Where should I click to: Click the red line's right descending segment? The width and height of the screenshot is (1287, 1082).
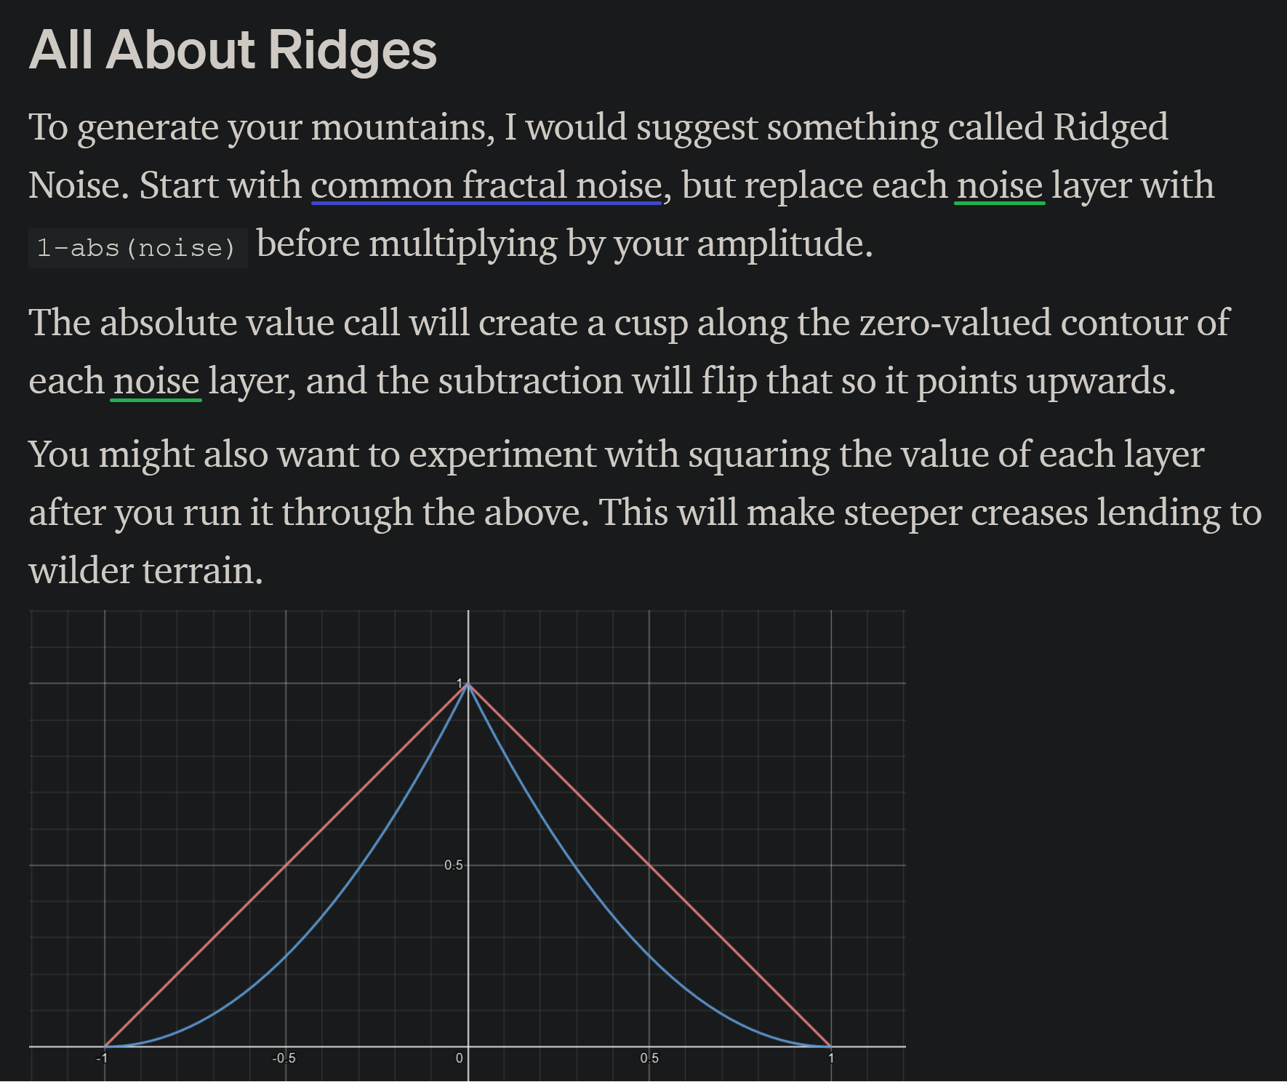coord(649,865)
